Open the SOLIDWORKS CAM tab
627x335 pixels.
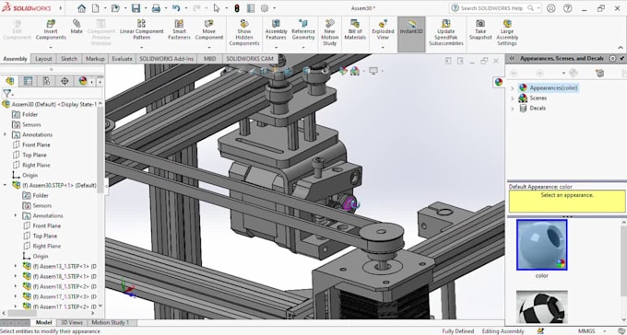click(250, 59)
